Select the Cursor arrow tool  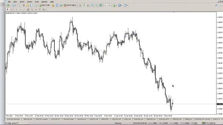8,9
